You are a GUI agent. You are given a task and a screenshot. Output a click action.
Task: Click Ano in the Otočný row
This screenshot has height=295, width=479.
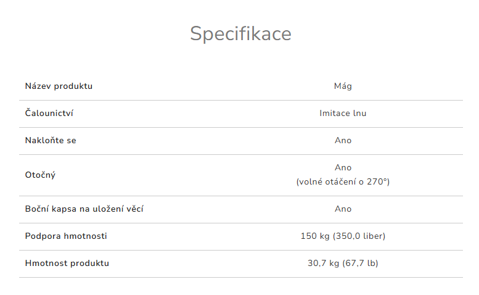pos(343,167)
